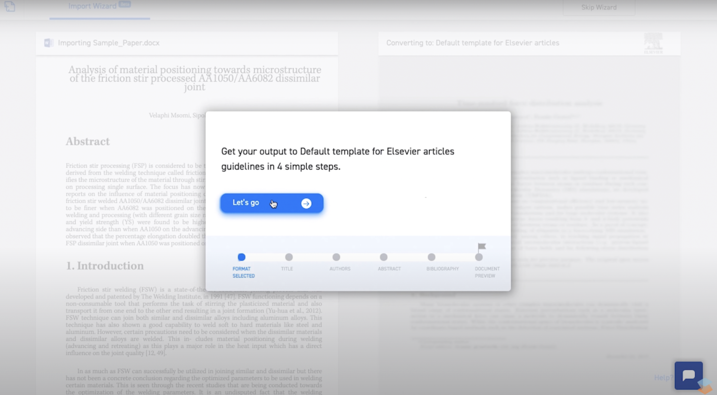The image size is (717, 395).
Task: Open the chat support bubble icon
Action: coord(688,375)
